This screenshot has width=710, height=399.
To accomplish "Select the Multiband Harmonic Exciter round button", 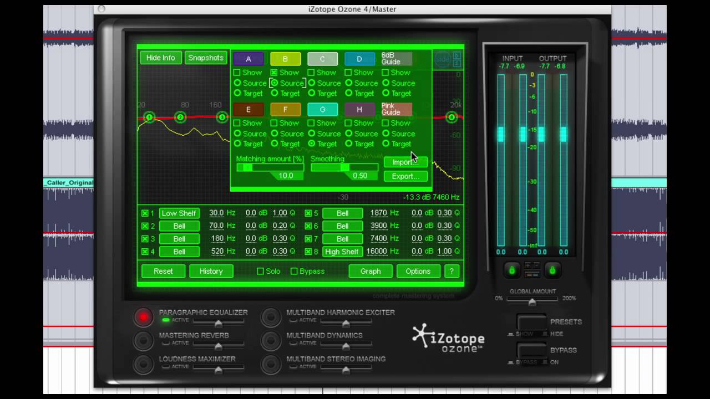I will 271,317.
